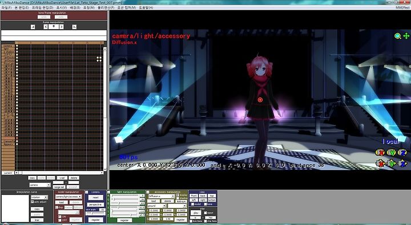This screenshot has height=225, width=411.
Task: Open rotation dropdown in interpolation curve panel
Action: 39,197
